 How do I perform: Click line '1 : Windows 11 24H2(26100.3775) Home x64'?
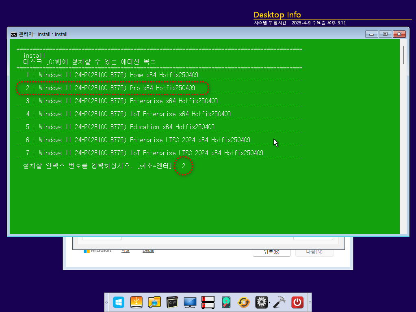112,75
